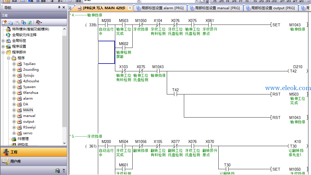
Task: Open the connection destination icon dropdown
Action: coord(39,23)
